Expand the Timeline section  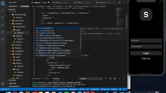(18, 83)
